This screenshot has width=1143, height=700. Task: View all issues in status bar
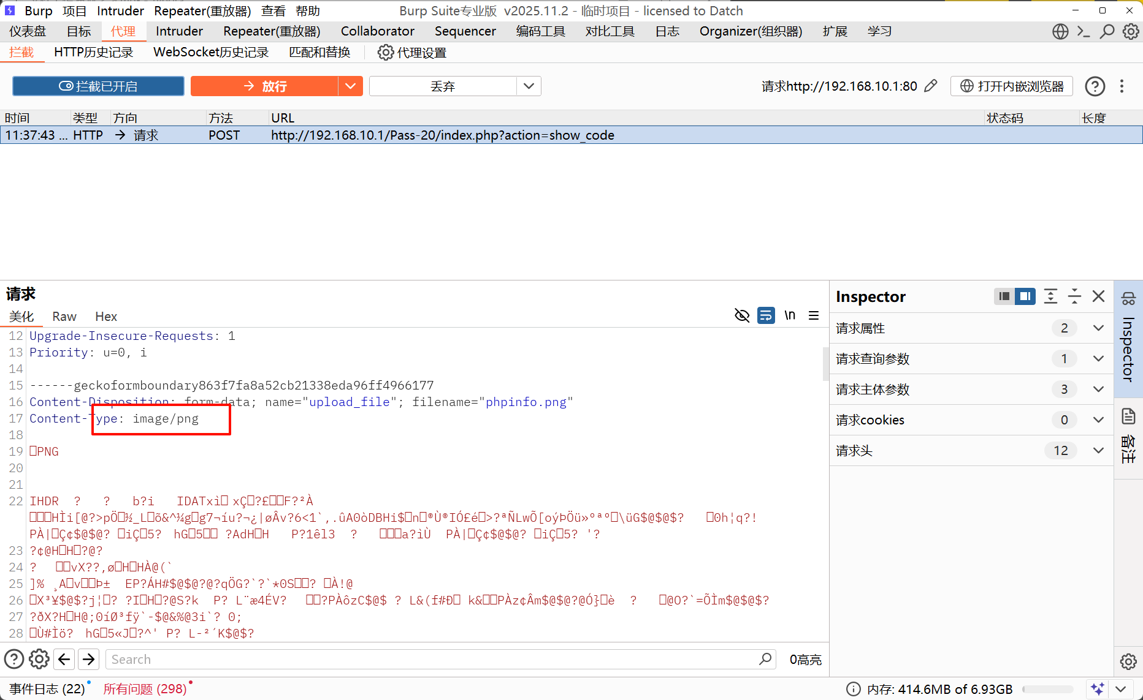point(145,689)
